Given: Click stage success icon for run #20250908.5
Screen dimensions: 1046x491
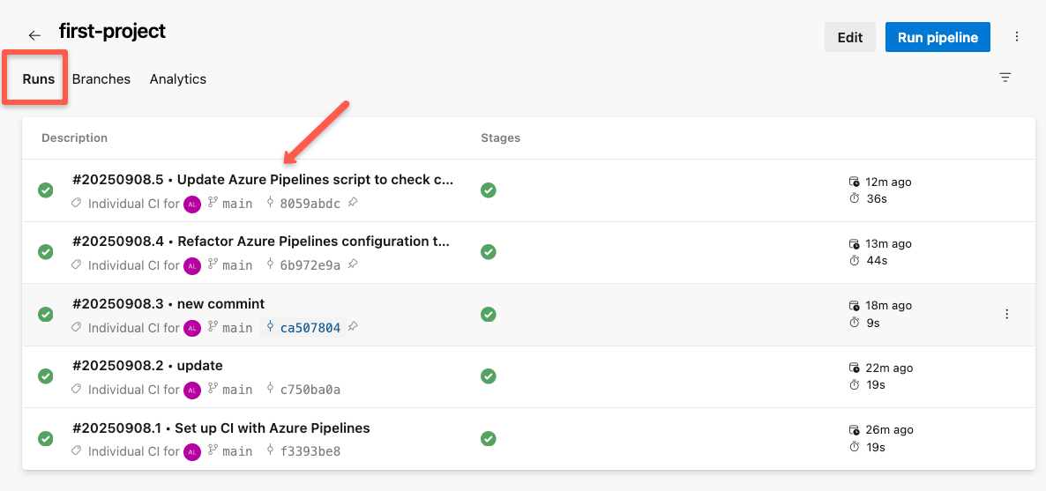Looking at the screenshot, I should click(489, 190).
